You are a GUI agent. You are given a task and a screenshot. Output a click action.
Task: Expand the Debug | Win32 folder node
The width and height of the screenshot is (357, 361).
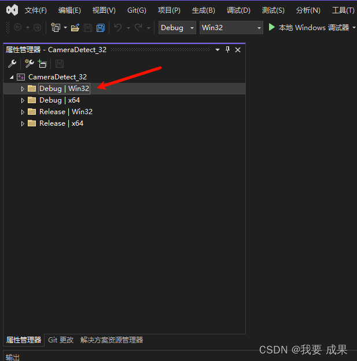point(23,89)
